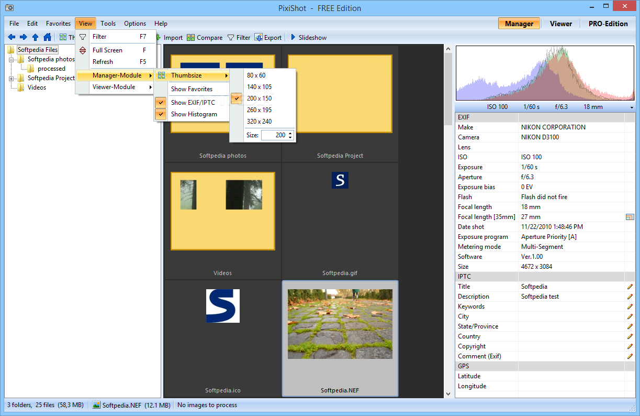The height and width of the screenshot is (416, 640).
Task: Edit Comment (Exif) with pencil icon
Action: point(630,356)
